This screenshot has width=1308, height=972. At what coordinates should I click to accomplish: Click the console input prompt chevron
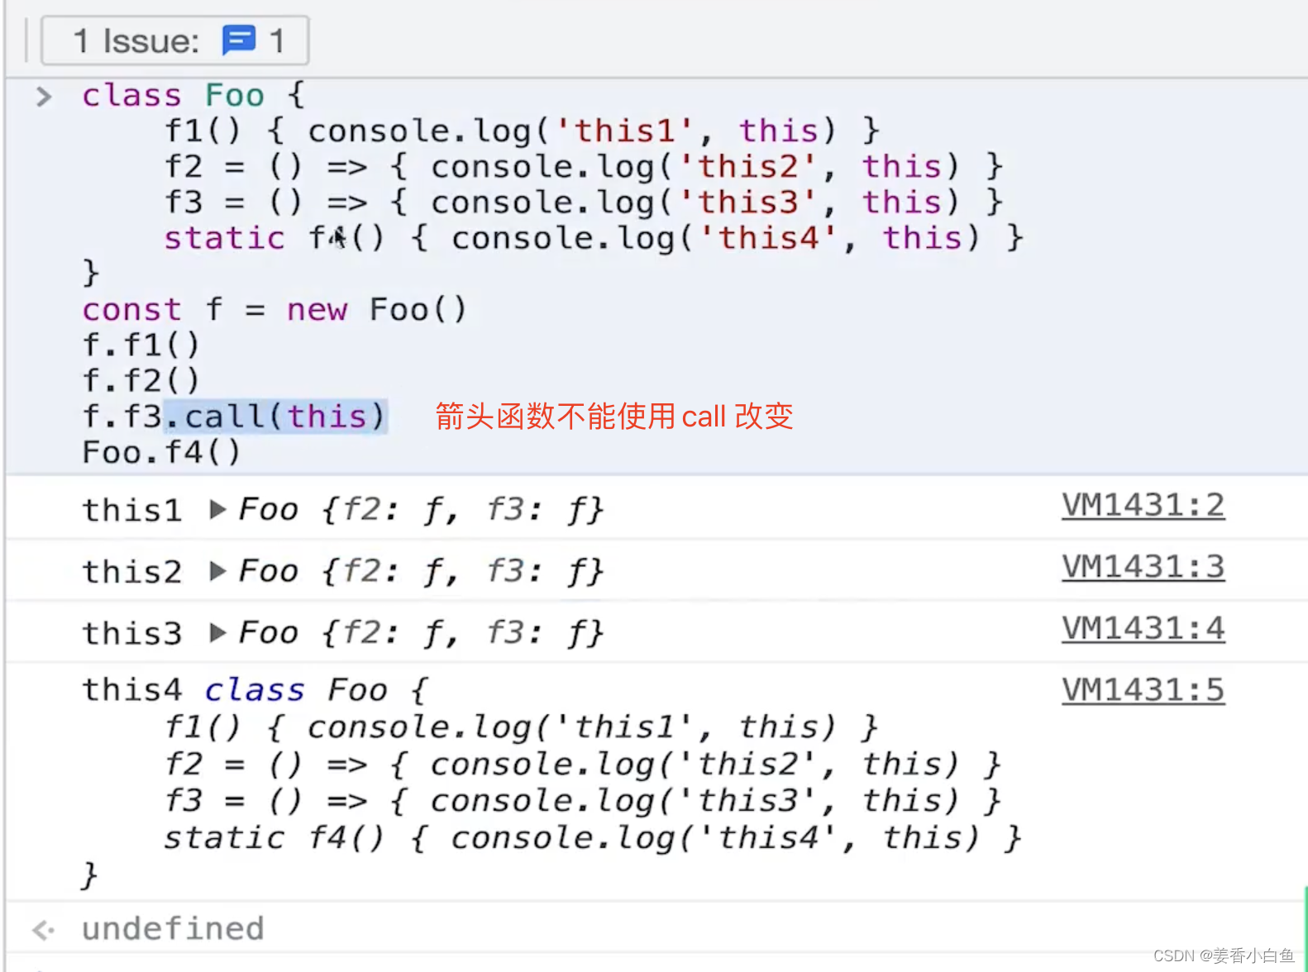[44, 97]
